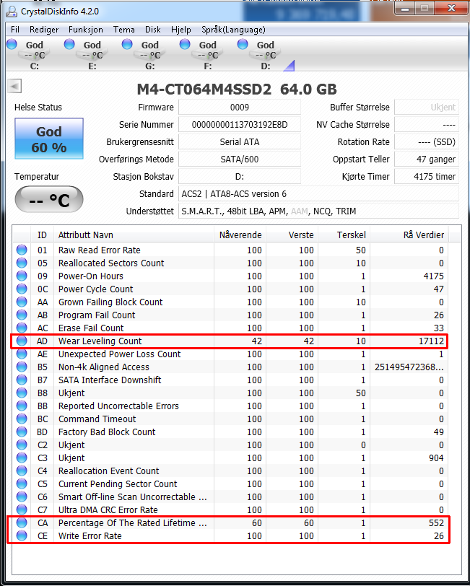This screenshot has width=470, height=586.
Task: Click the Attributt Navn column header
Action: 134,235
